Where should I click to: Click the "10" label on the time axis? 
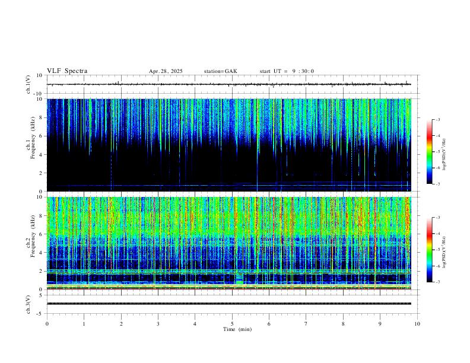[x=417, y=324]
